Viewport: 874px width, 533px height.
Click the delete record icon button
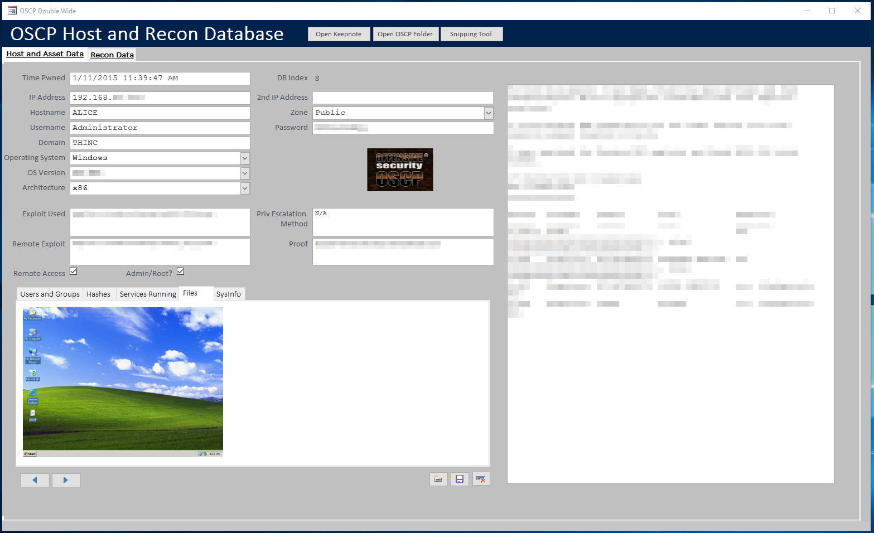click(481, 479)
